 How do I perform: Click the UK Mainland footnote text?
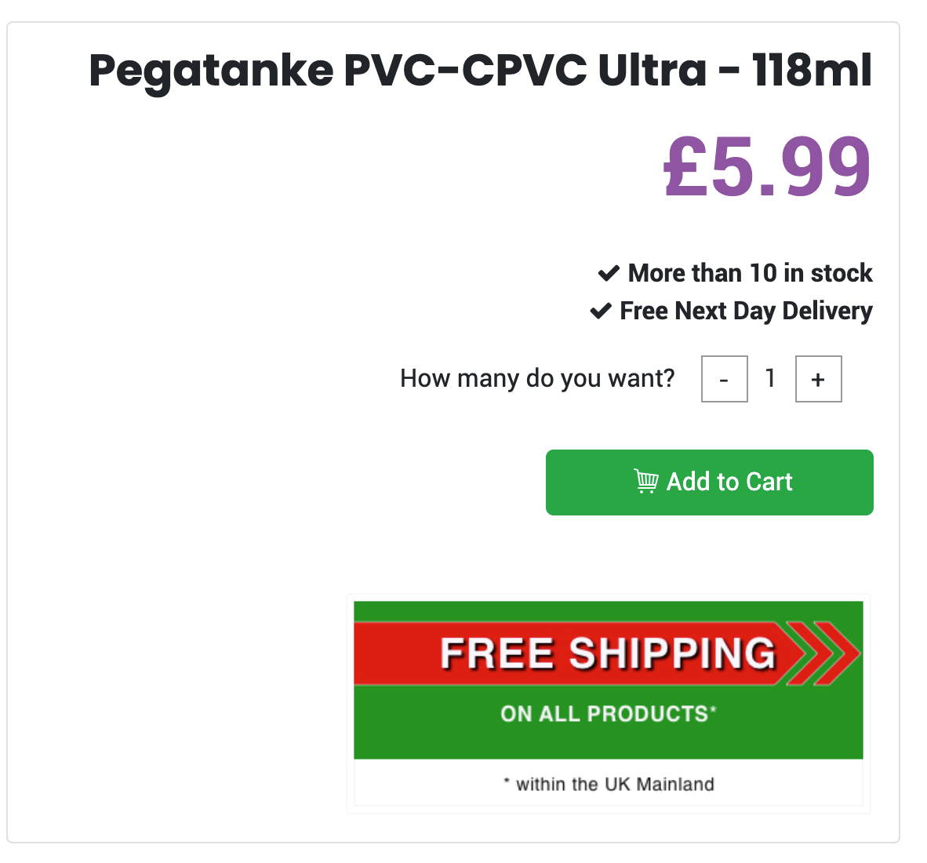[609, 785]
